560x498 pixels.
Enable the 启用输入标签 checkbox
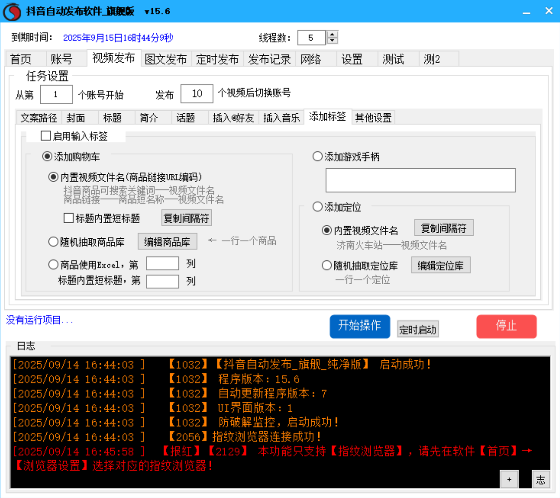(45, 136)
